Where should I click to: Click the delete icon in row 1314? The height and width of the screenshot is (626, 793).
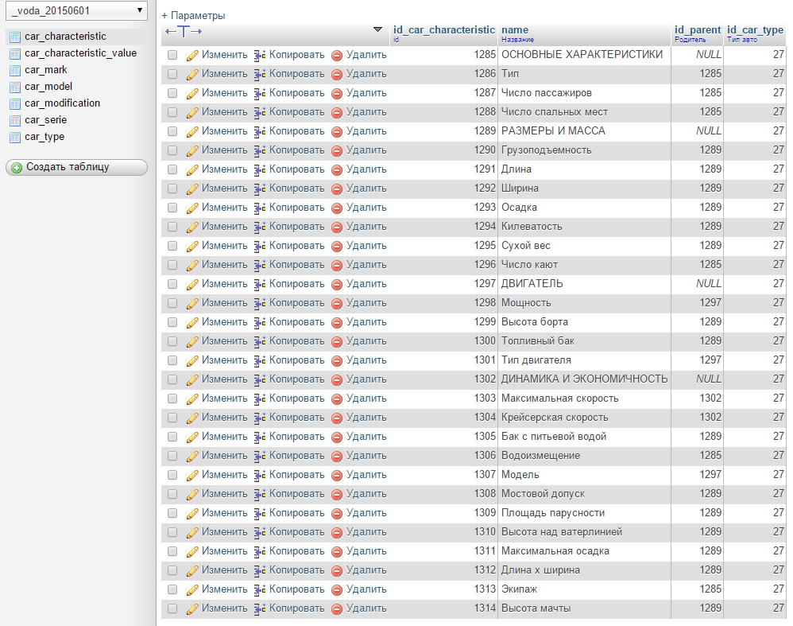pyautogui.click(x=337, y=609)
